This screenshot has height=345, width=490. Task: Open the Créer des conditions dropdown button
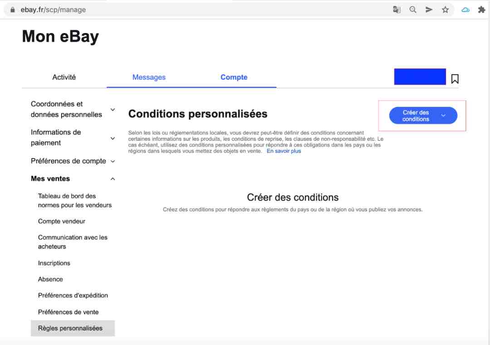coord(423,115)
